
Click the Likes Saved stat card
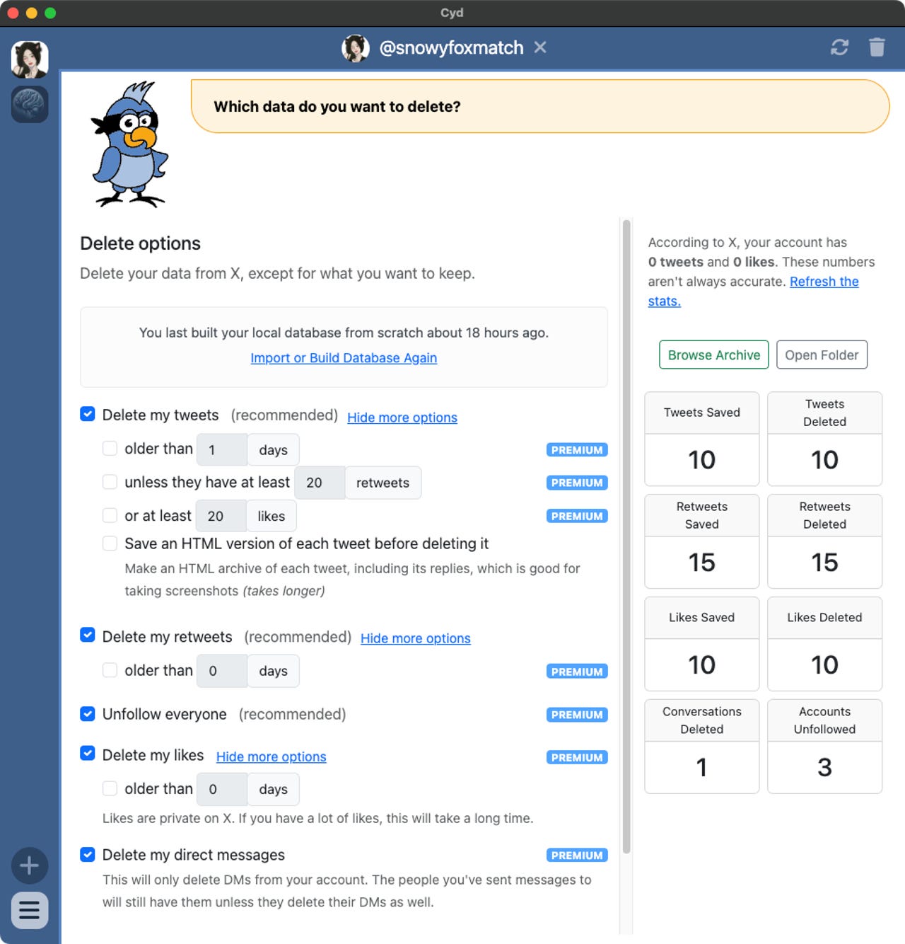point(702,644)
